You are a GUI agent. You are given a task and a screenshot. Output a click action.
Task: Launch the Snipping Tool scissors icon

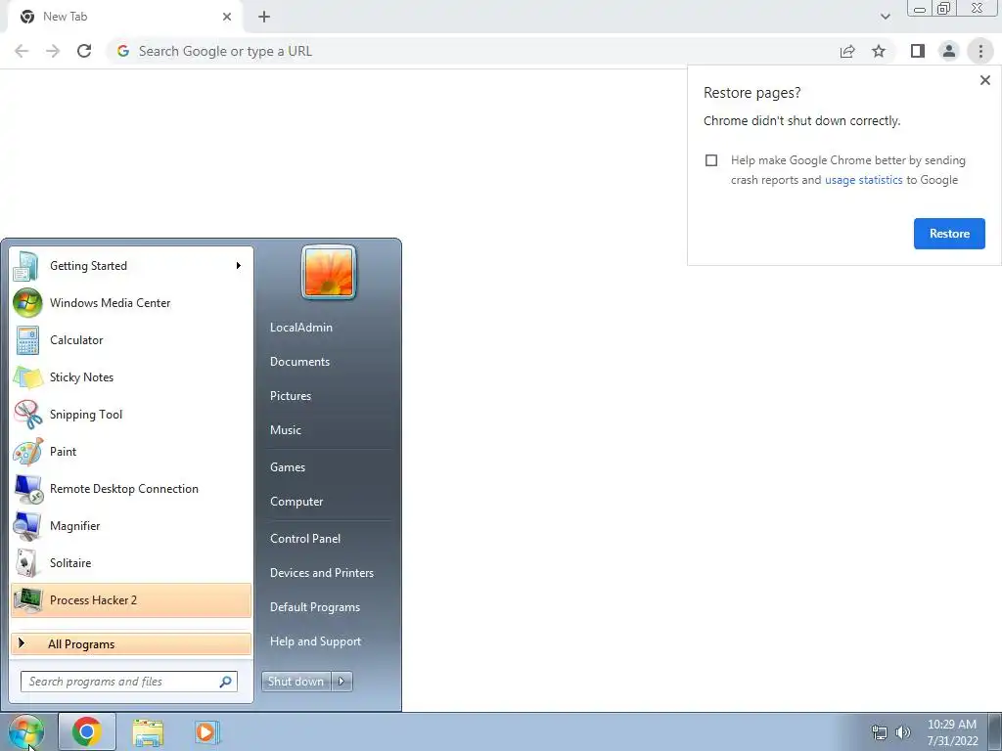[x=27, y=415]
